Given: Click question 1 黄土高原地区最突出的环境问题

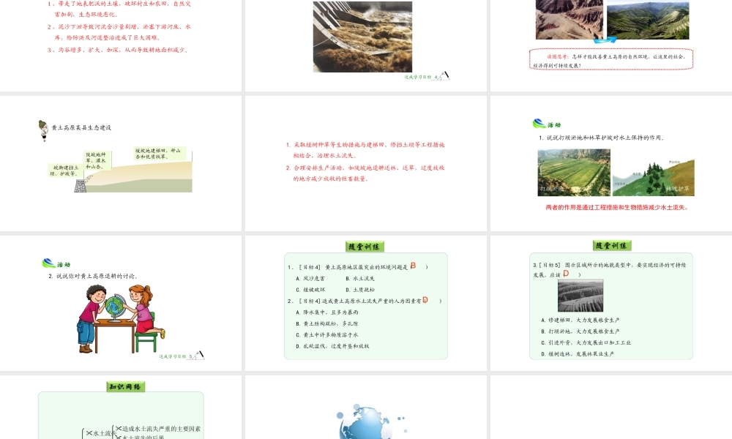Looking at the screenshot, I should (x=358, y=267).
